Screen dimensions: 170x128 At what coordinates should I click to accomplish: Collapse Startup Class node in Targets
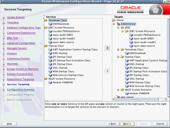coord(118,57)
